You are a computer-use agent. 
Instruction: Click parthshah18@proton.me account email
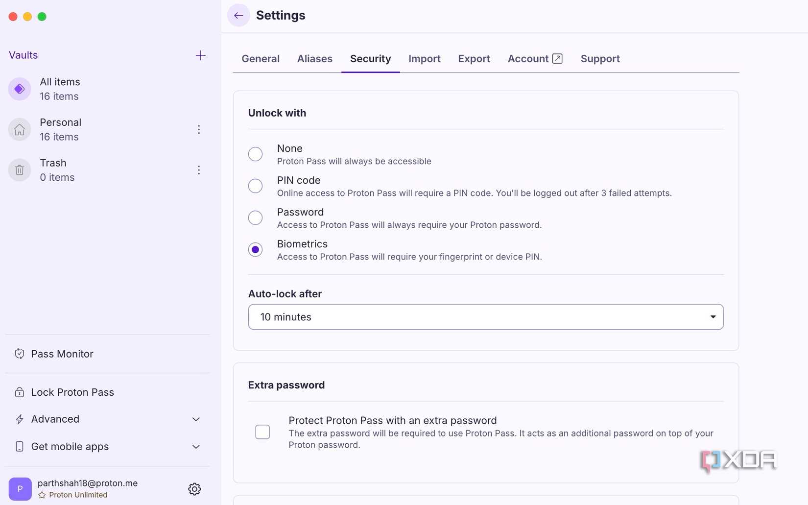[88, 483]
